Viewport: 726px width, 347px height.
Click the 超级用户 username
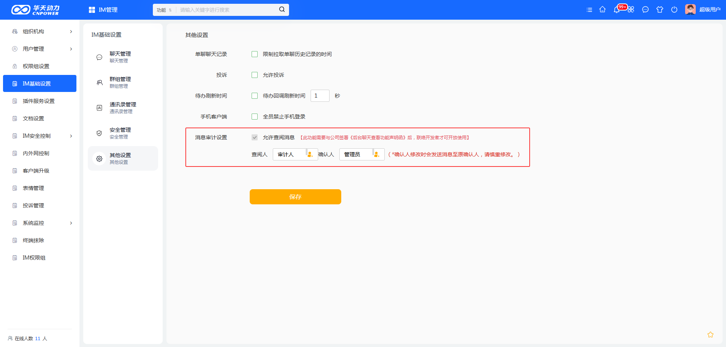click(x=710, y=9)
